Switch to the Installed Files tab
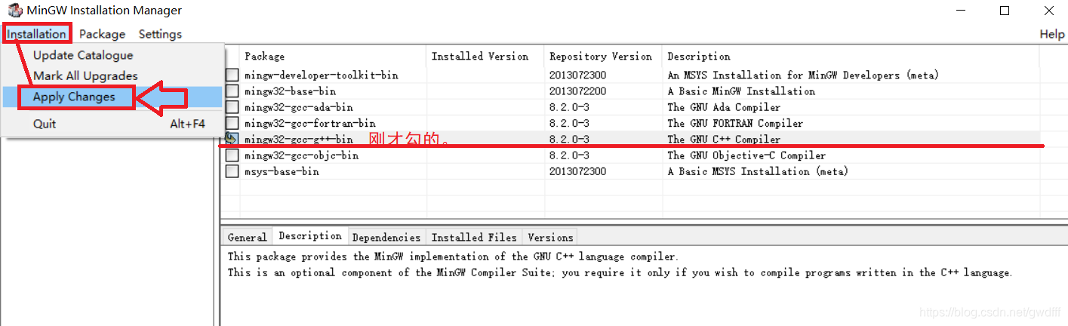The image size is (1068, 326). (x=474, y=237)
